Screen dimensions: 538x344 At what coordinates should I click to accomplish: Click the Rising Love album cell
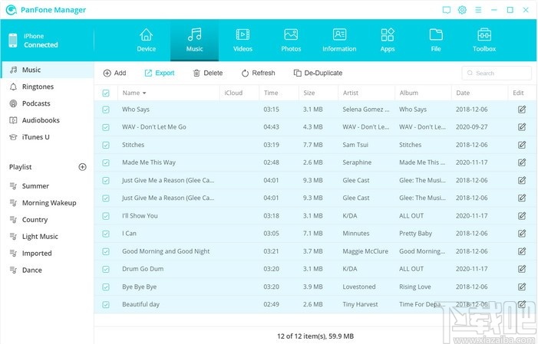(x=415, y=287)
